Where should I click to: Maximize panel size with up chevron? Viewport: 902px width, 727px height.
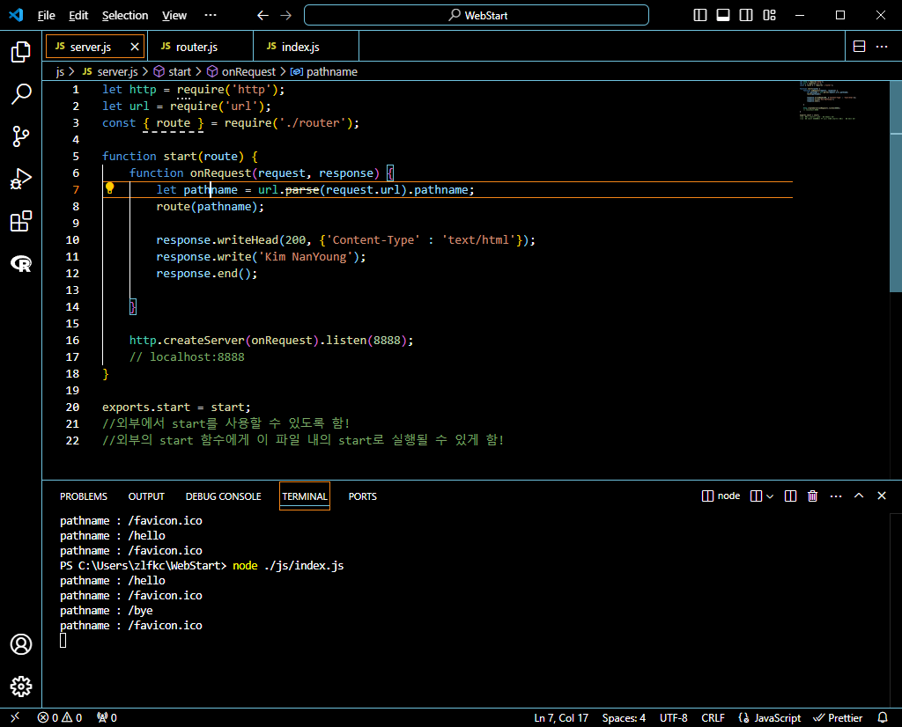[859, 496]
